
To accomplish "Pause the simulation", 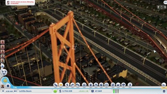I will [x=3, y=91].
